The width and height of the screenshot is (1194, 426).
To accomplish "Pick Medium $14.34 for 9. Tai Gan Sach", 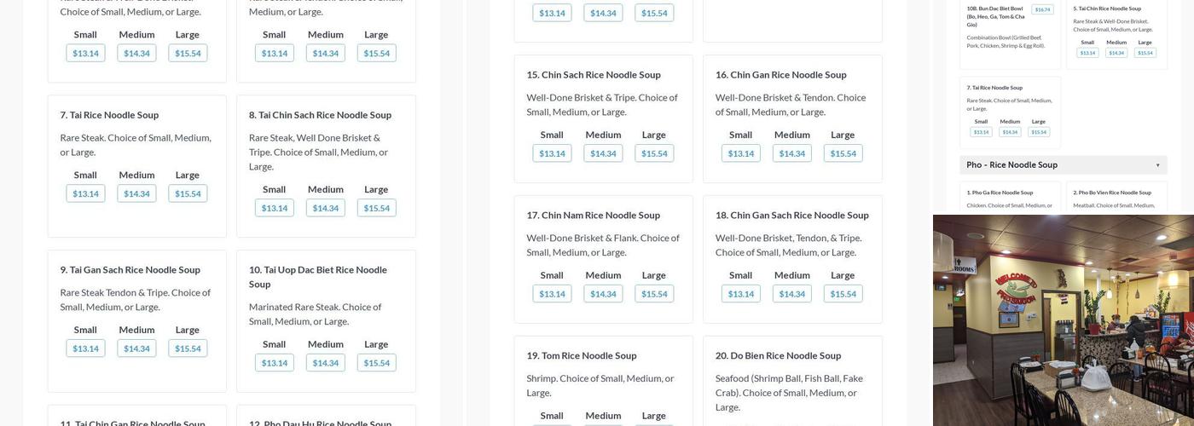I will pyautogui.click(x=136, y=348).
